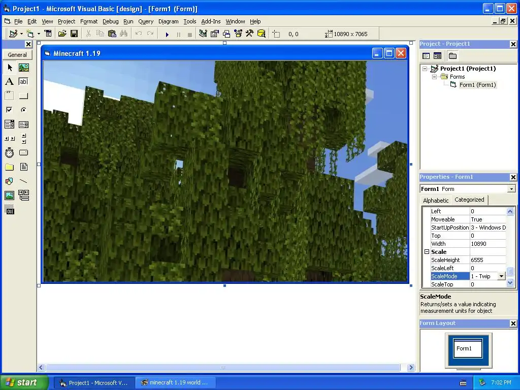
Task: Select the OLE container tool
Action: [10, 210]
